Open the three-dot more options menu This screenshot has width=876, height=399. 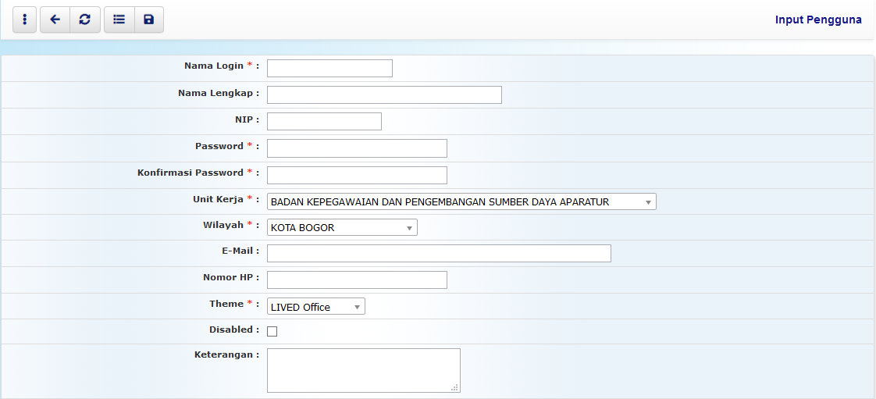[x=25, y=20]
